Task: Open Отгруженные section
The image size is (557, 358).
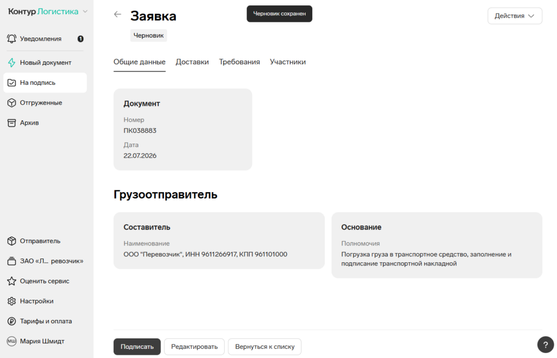Action: click(x=45, y=103)
